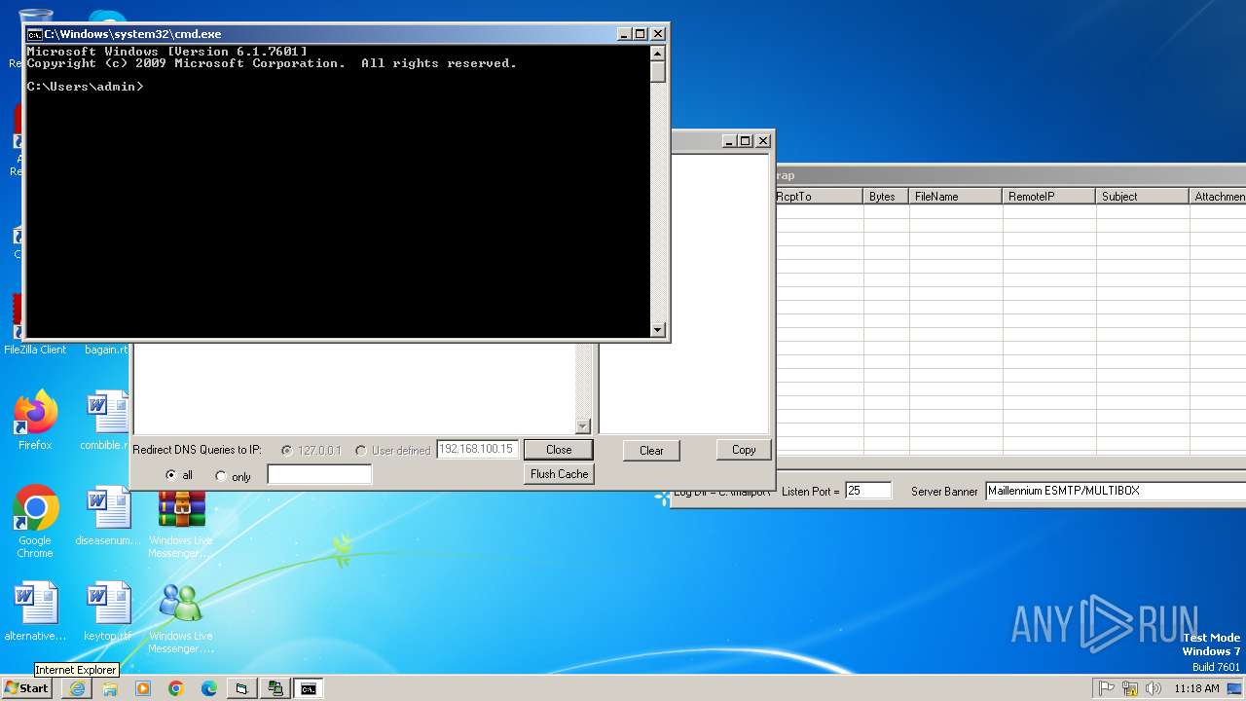Viewport: 1246px width, 701px height.
Task: Click the Clear button
Action: pyautogui.click(x=651, y=451)
